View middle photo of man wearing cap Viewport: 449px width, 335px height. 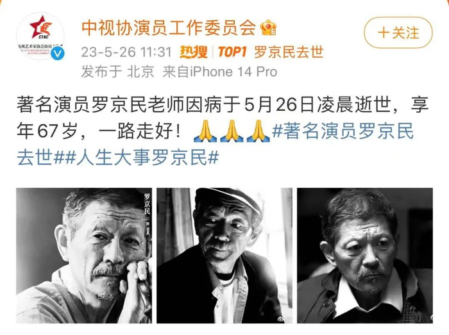pos(224,256)
